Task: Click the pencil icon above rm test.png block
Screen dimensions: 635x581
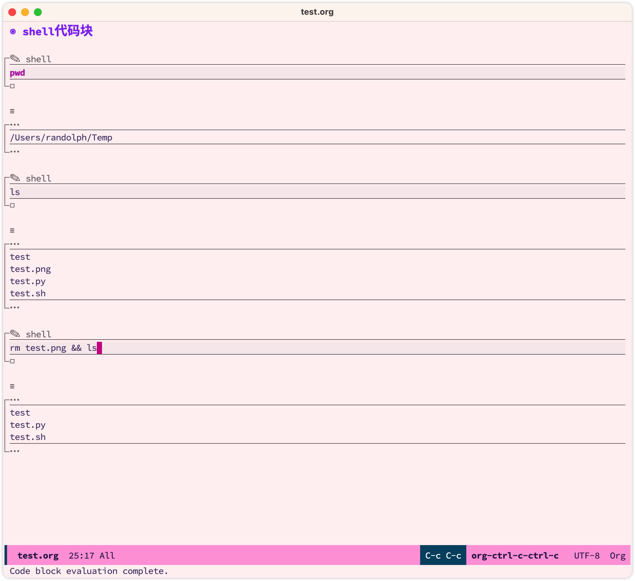Action: pyautogui.click(x=15, y=333)
